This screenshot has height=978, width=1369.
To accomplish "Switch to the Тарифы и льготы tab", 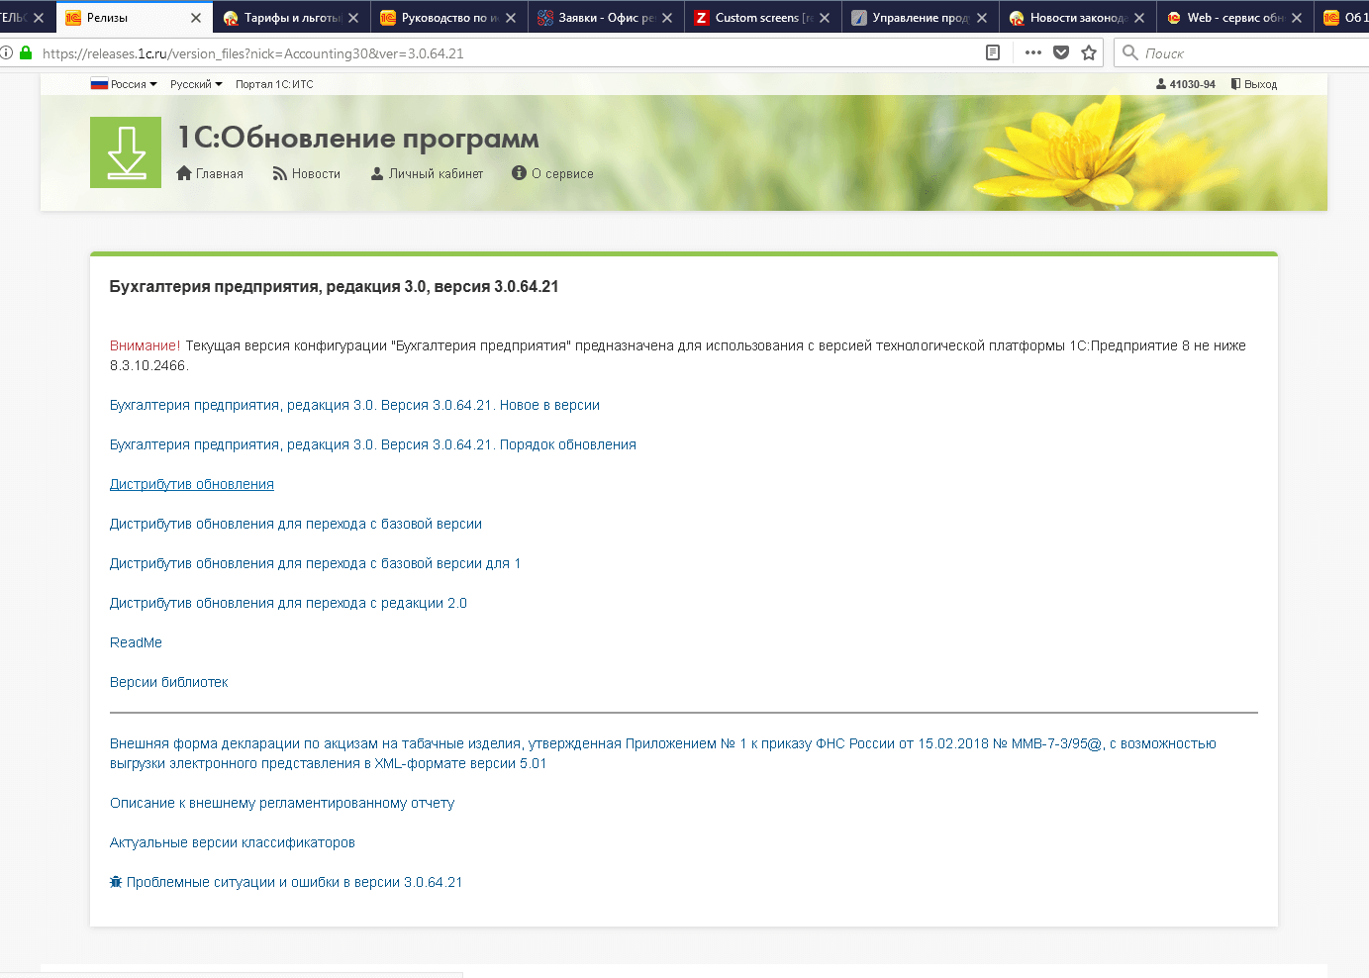I will 292,18.
